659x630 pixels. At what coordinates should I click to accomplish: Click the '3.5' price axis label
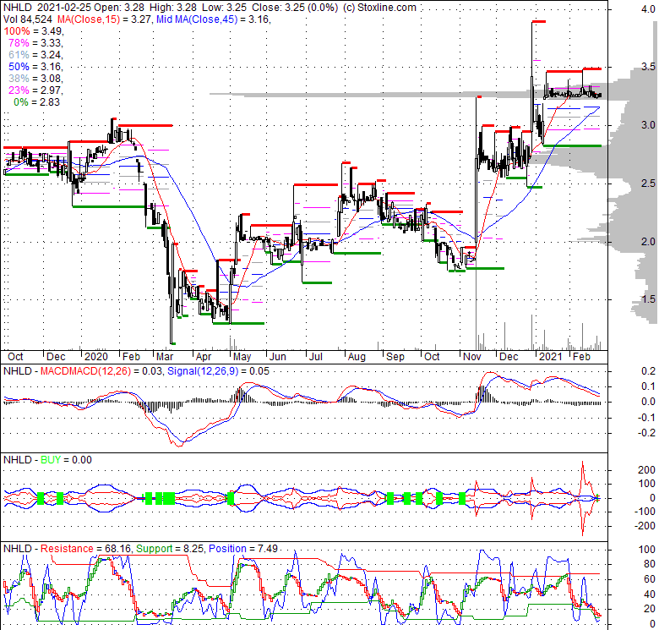pos(648,67)
